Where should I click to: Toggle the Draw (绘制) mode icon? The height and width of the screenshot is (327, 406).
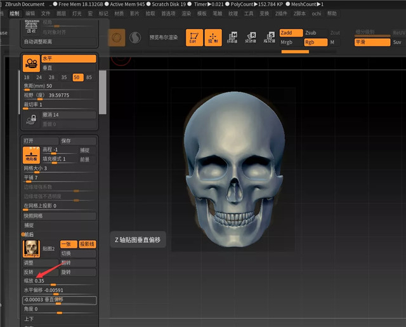(213, 38)
